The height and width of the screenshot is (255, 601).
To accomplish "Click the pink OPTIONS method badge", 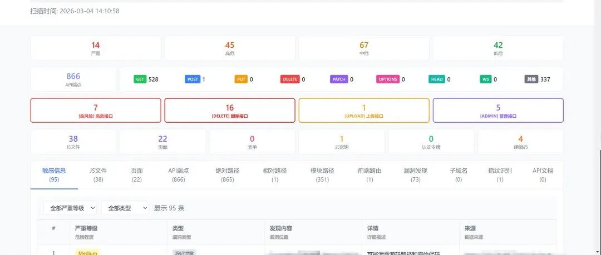I will (x=388, y=79).
